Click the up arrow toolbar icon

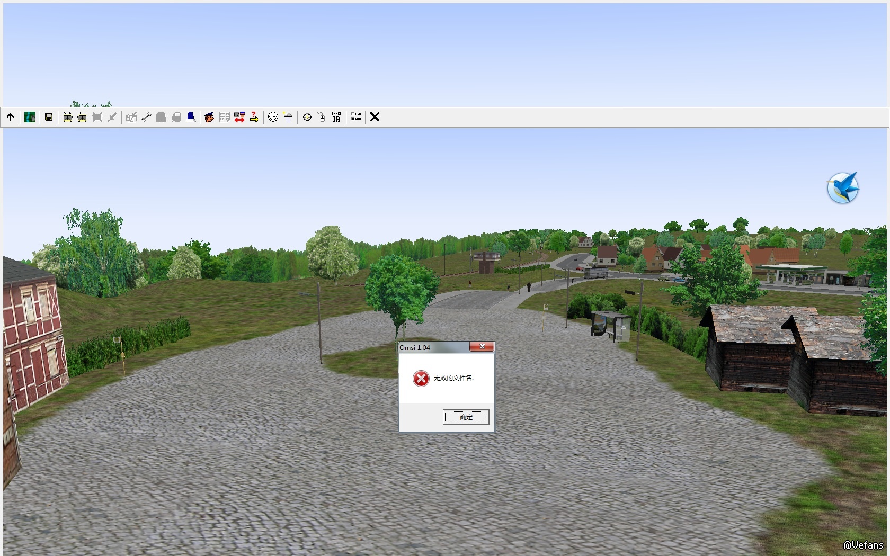click(x=11, y=117)
